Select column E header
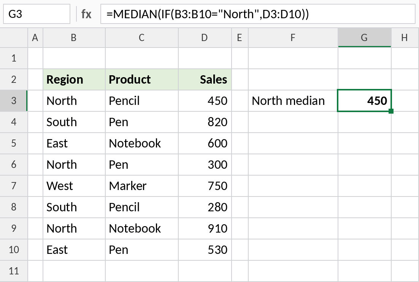Image resolution: width=419 pixels, height=282 pixels. (240, 38)
